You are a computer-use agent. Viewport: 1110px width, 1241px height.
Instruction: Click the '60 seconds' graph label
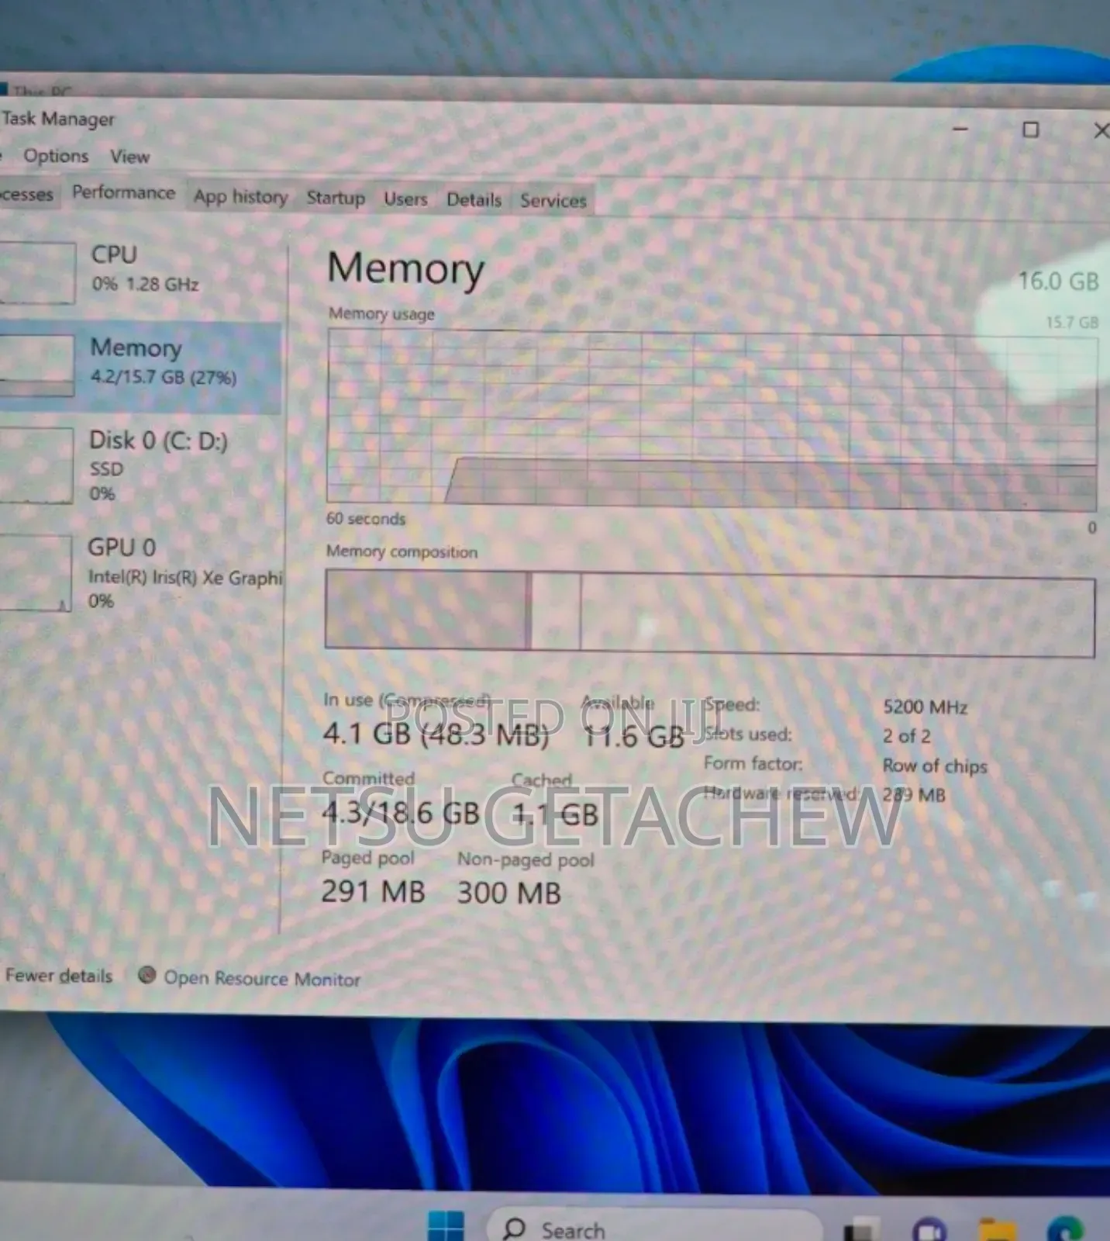(x=366, y=518)
